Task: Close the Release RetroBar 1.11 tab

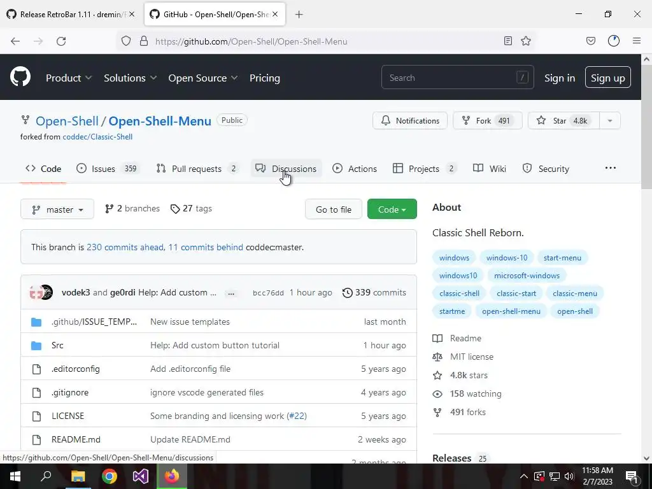Action: (132, 14)
